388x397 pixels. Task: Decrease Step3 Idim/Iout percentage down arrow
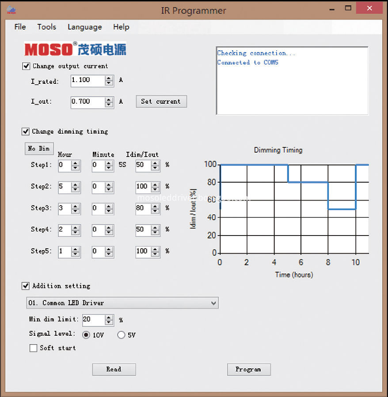(x=156, y=210)
